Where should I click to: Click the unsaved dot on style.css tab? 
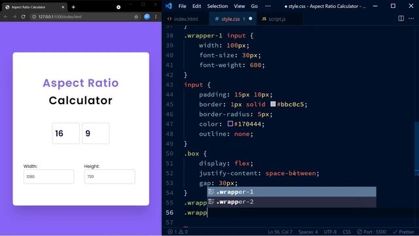[250, 19]
